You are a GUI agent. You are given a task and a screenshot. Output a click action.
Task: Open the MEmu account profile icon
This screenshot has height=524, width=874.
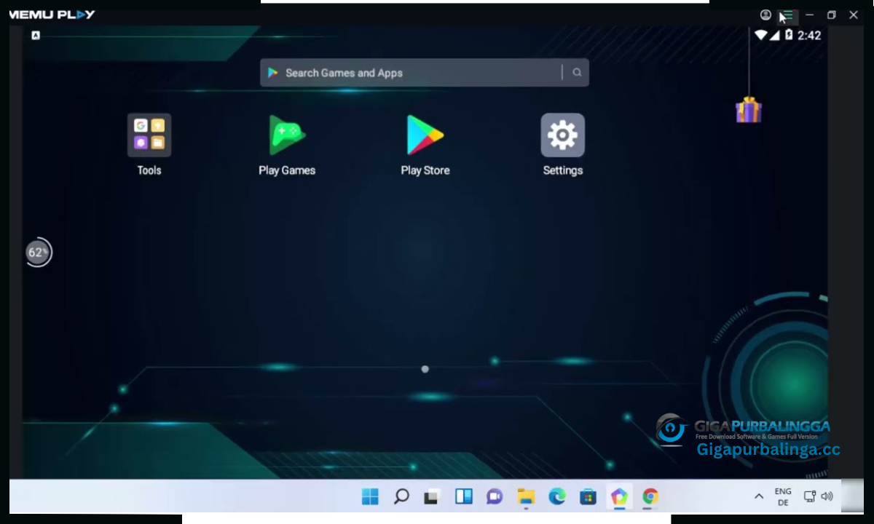765,15
